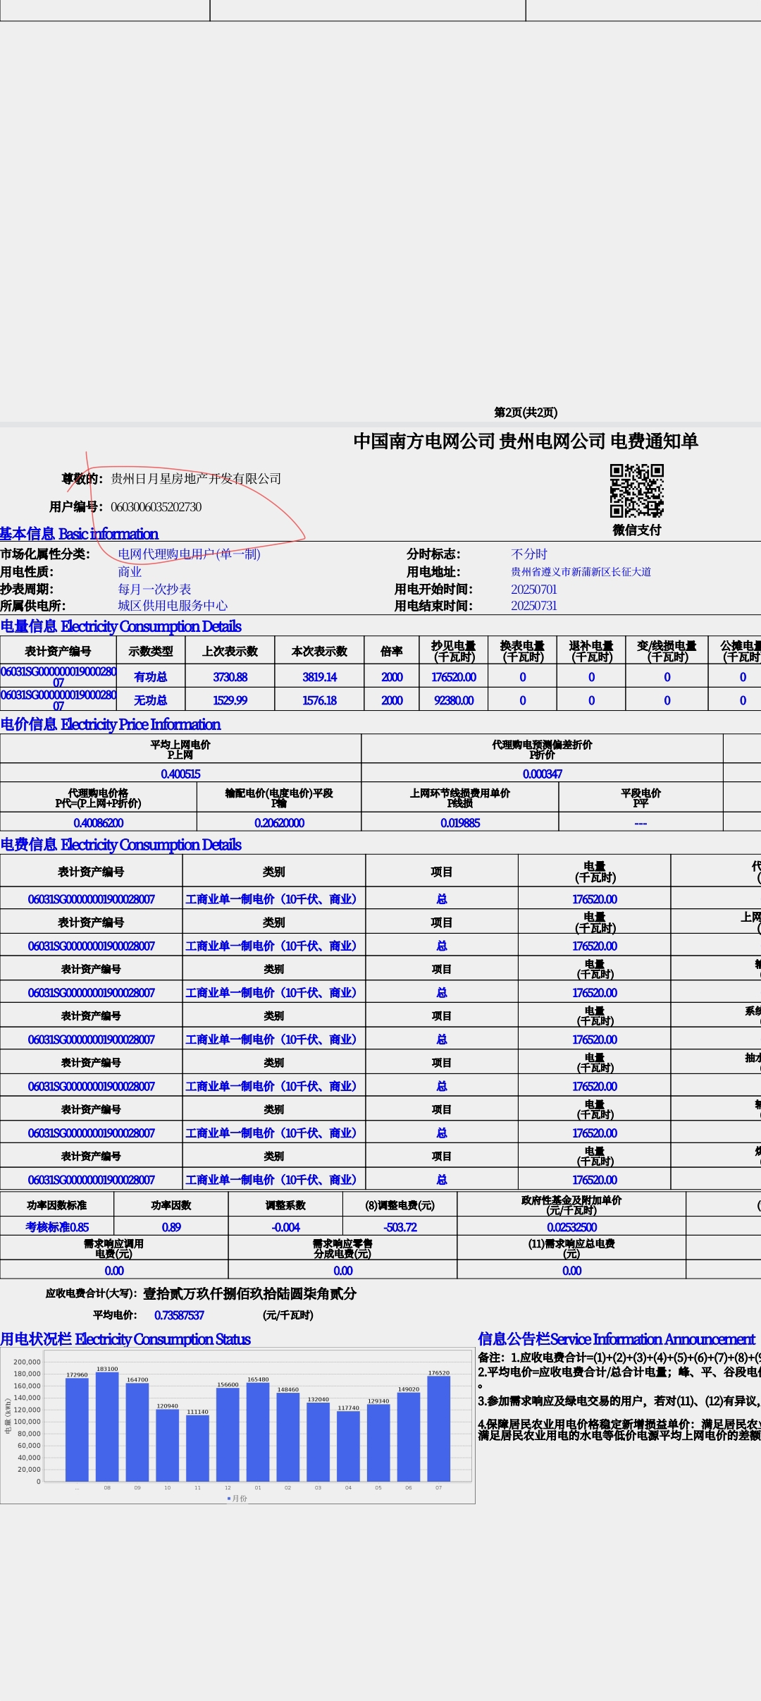Click the address 贵州省遵义市新蒲新区长征大道
The height and width of the screenshot is (1701, 761).
tap(581, 572)
